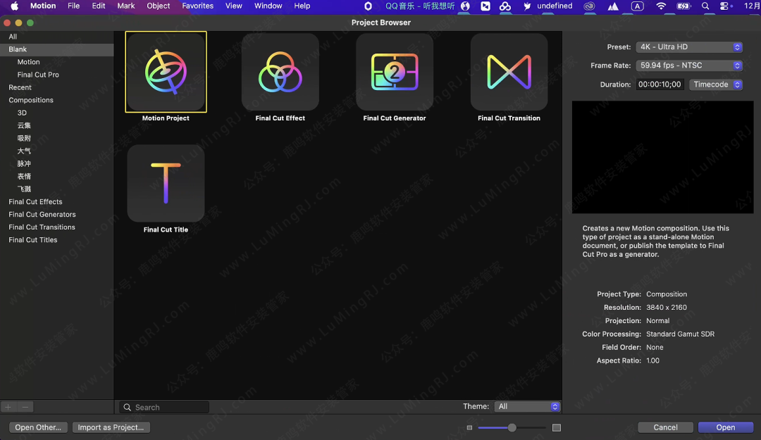Select the Motion Project template icon
This screenshot has width=761, height=440.
click(x=166, y=71)
